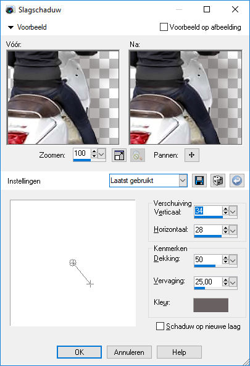Click the Annuleren button
250x366 pixels.
(x=129, y=352)
